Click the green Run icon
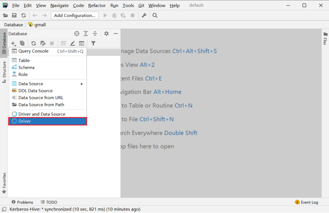Image resolution: width=329 pixels, height=213 pixels. [105, 15]
